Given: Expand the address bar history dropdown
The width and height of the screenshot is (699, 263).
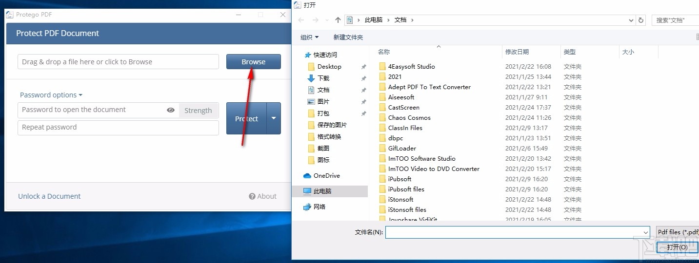Looking at the screenshot, I should point(631,20).
